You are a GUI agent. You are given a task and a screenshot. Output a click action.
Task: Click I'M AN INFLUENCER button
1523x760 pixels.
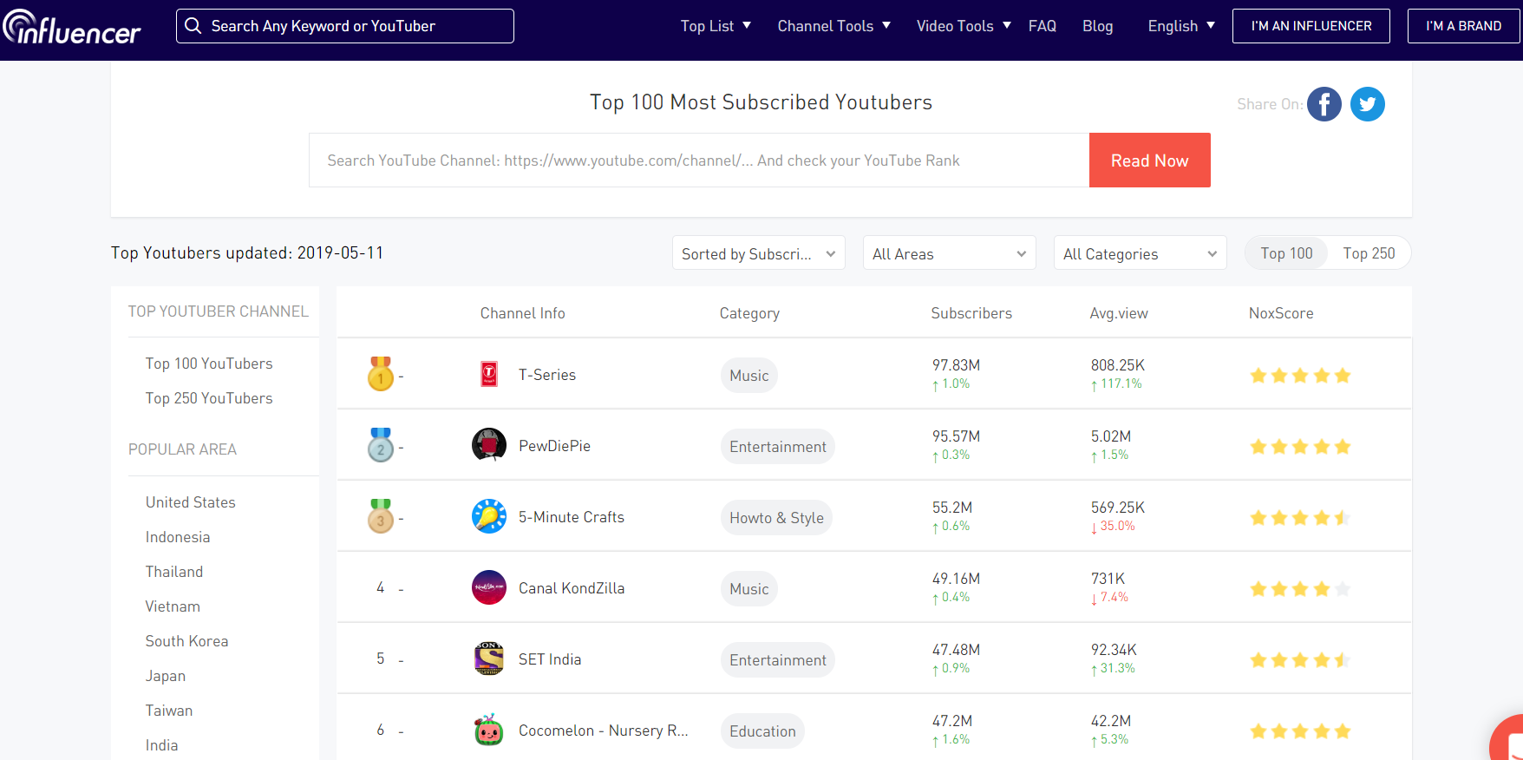click(1311, 26)
